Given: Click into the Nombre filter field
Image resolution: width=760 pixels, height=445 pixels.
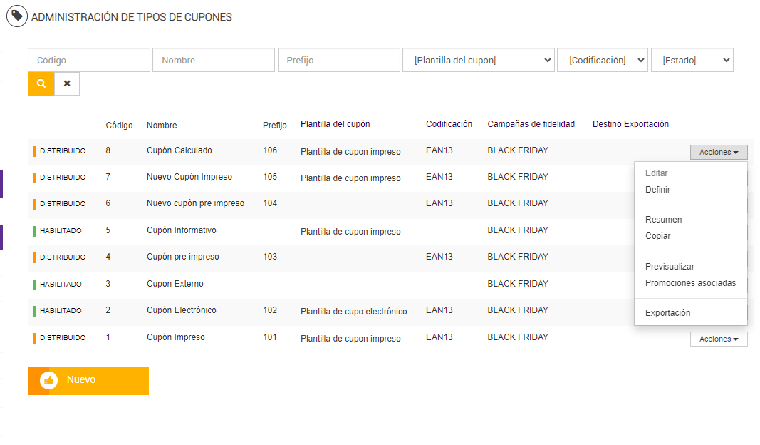Looking at the screenshot, I should (213, 61).
